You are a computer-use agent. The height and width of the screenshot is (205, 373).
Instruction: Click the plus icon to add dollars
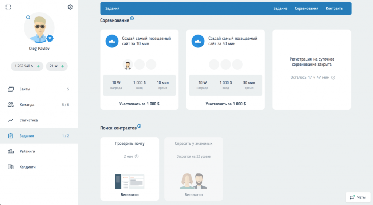38,66
